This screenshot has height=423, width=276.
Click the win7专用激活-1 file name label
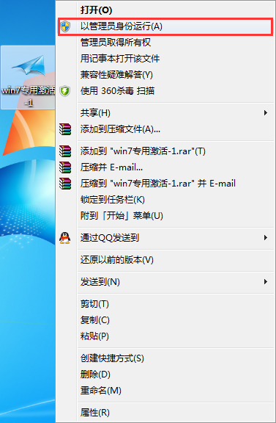click(x=28, y=96)
